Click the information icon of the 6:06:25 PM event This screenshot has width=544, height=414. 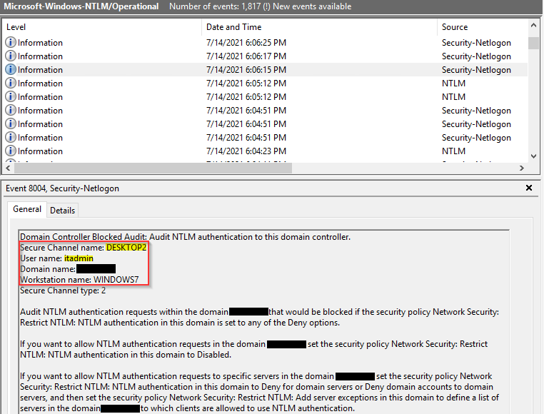(11, 43)
